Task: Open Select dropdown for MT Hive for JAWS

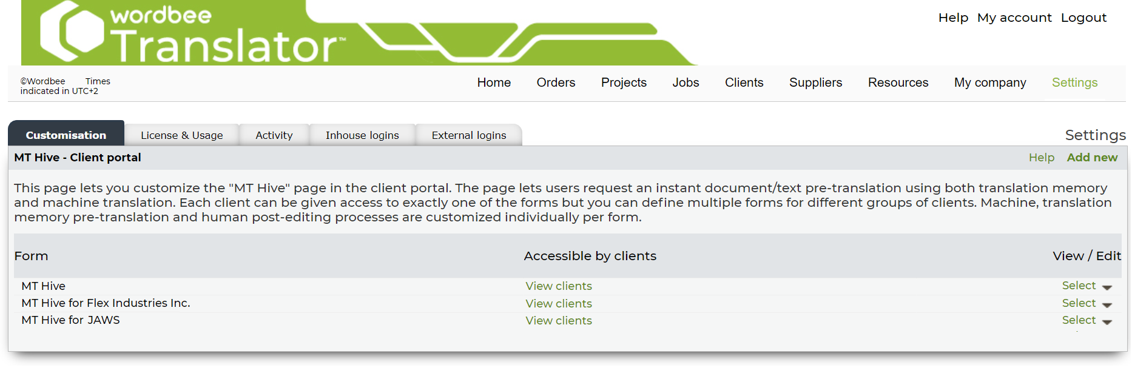Action: [x=1086, y=320]
